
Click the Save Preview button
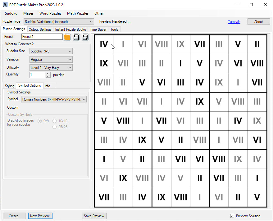tap(94, 216)
